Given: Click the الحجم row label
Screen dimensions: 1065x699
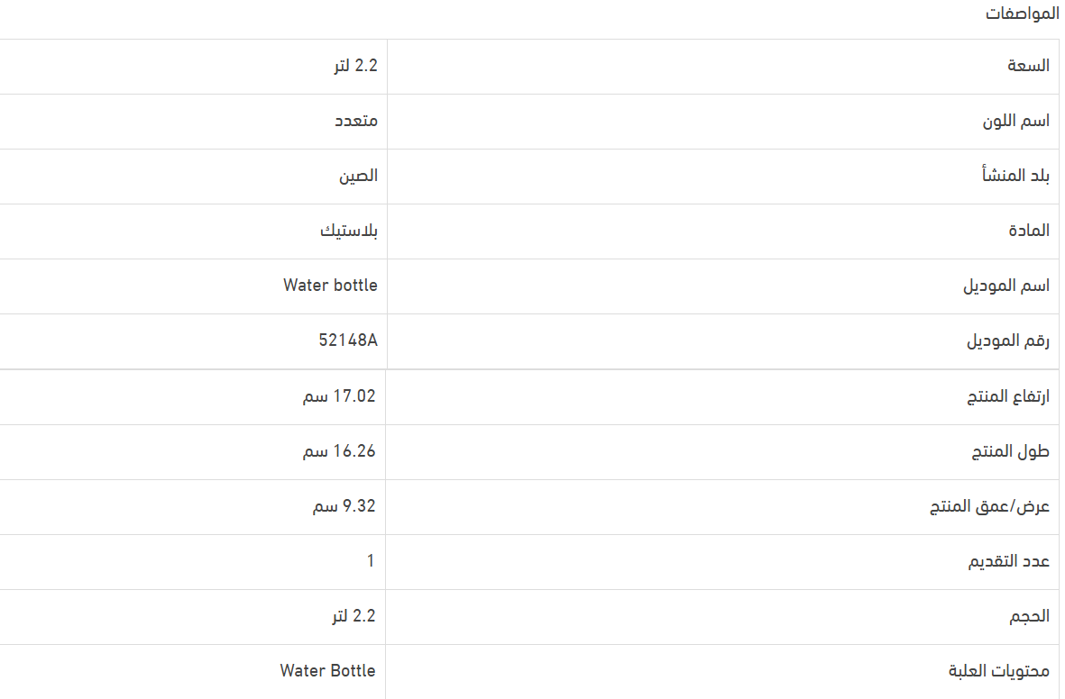Looking at the screenshot, I should (x=1029, y=616).
